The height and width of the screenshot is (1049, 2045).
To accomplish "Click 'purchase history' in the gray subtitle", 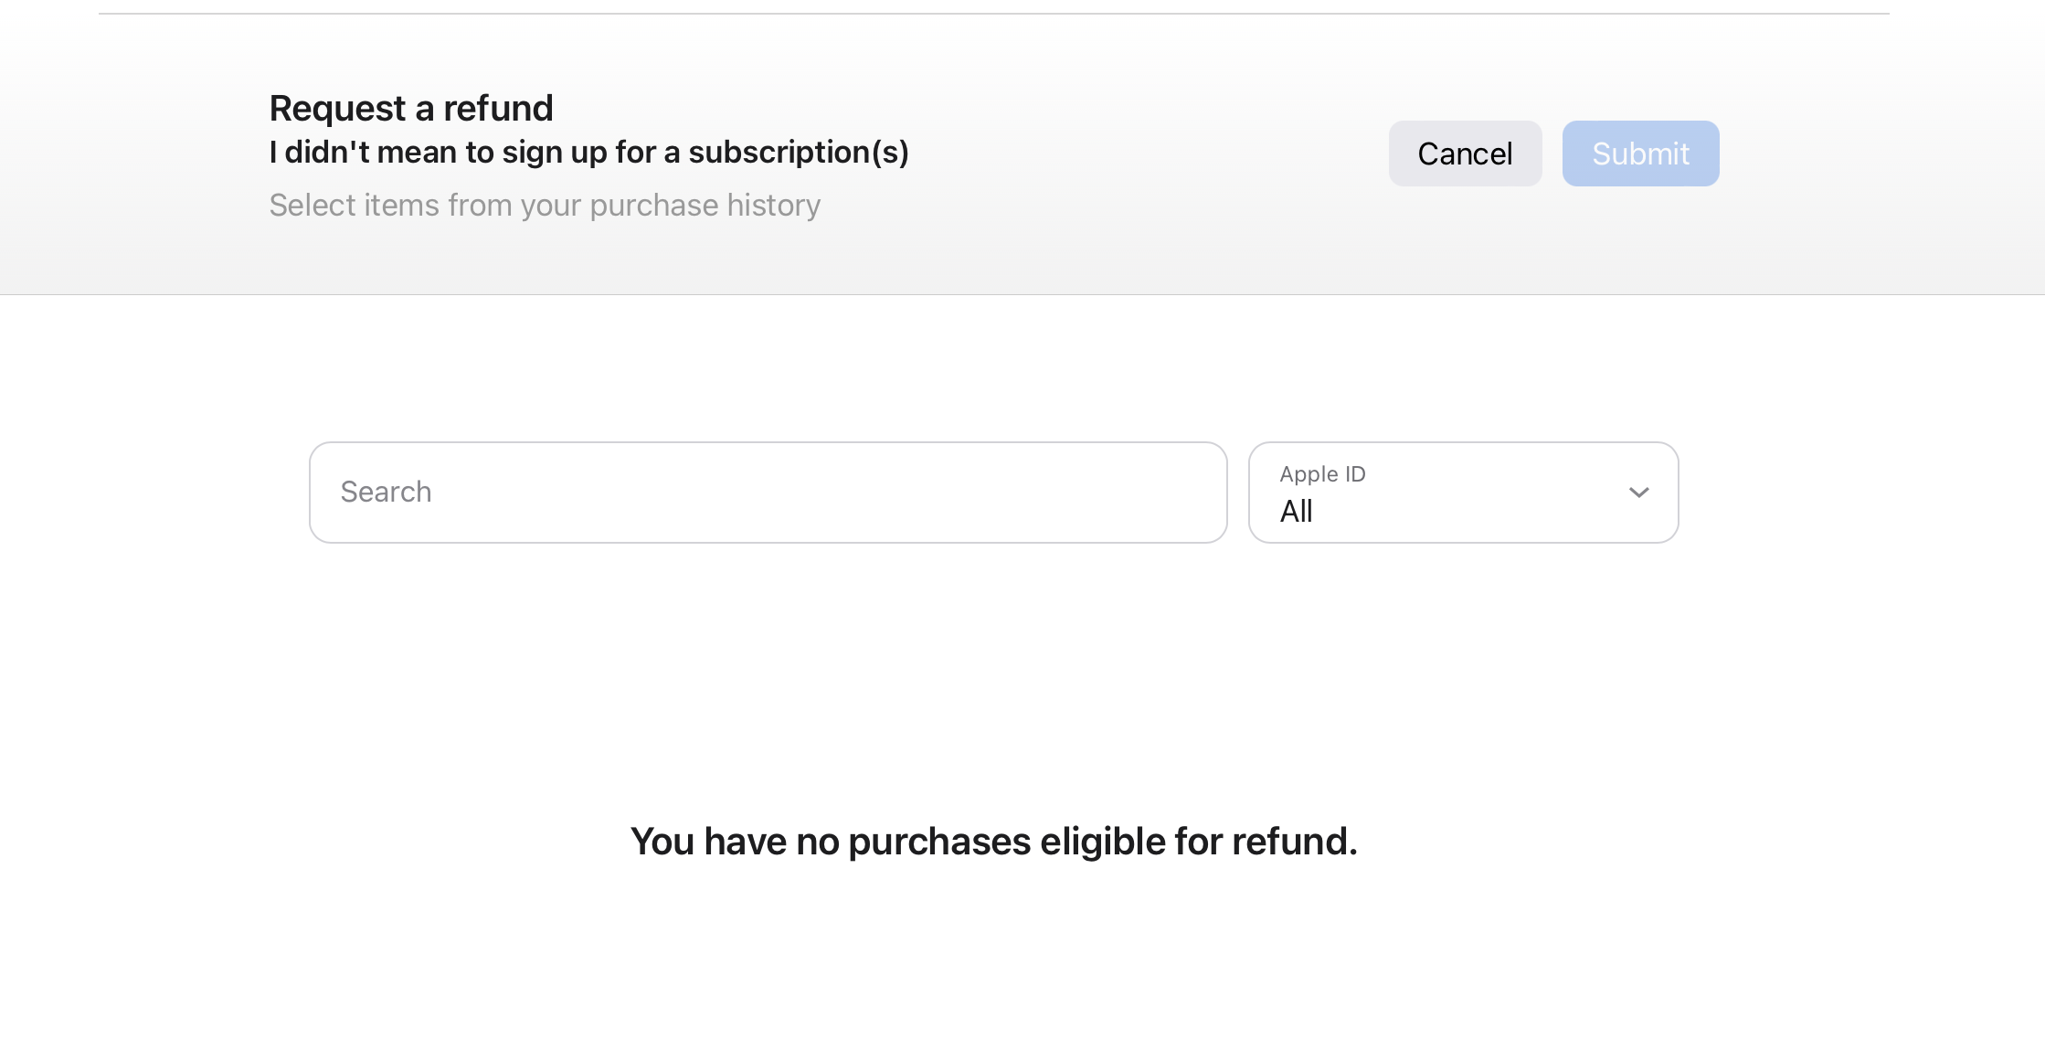I will point(705,206).
